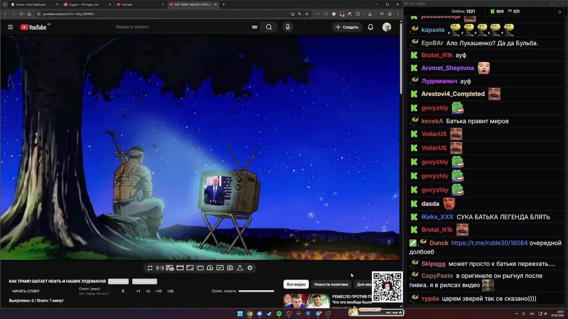Click the add-screen plus icon in video toolbar
The width and height of the screenshot is (568, 319).
pos(220,268)
